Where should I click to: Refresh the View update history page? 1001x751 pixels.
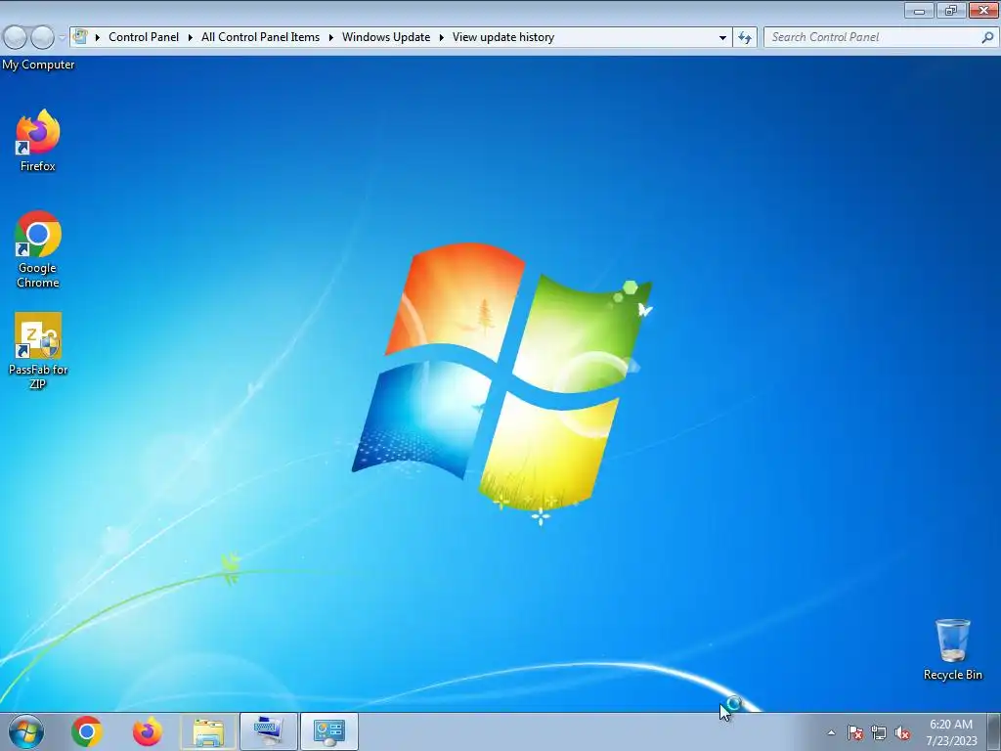pyautogui.click(x=745, y=37)
